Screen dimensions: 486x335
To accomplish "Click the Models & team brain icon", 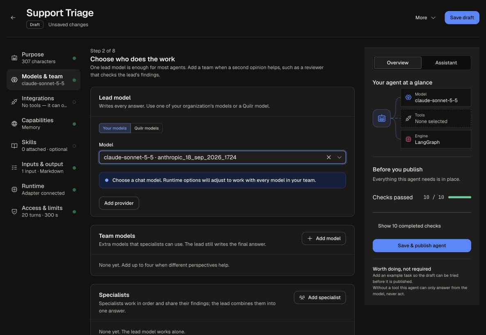I will coord(14,80).
